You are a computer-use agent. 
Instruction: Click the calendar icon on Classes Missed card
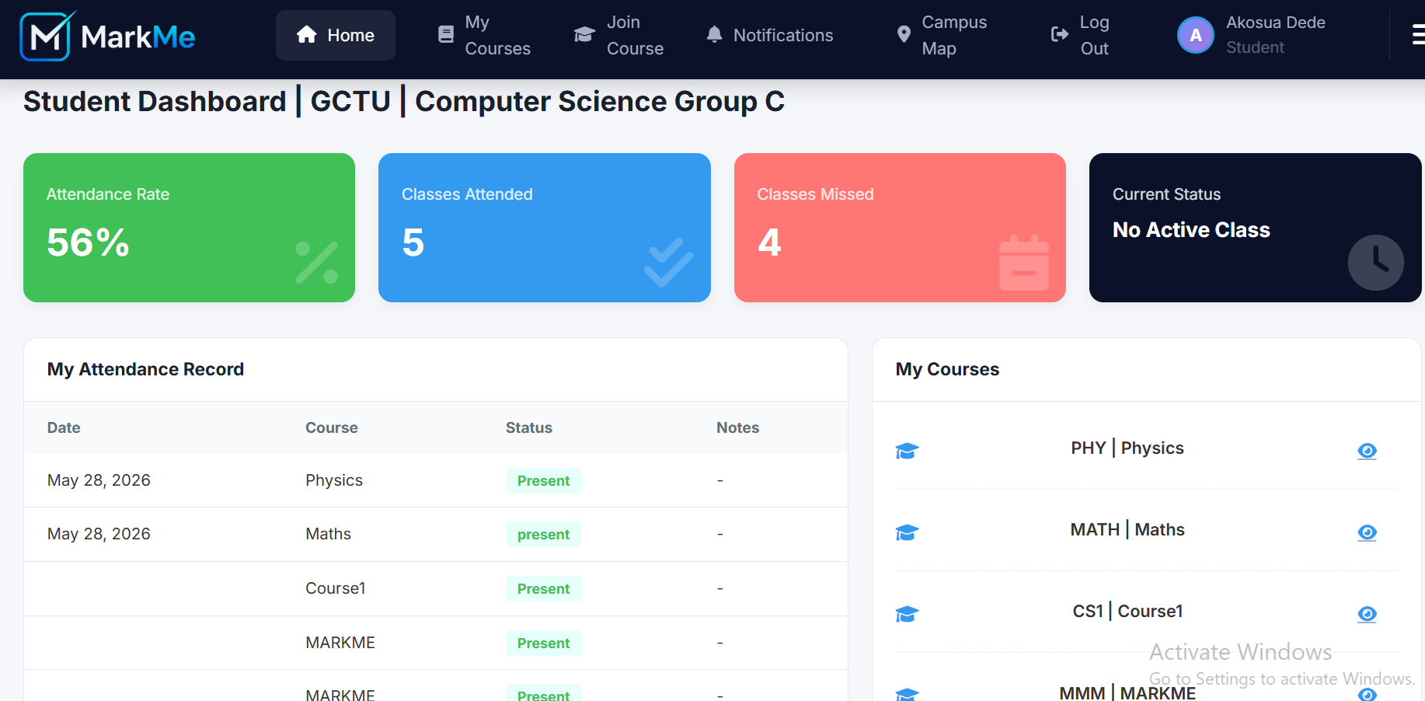pos(1024,263)
